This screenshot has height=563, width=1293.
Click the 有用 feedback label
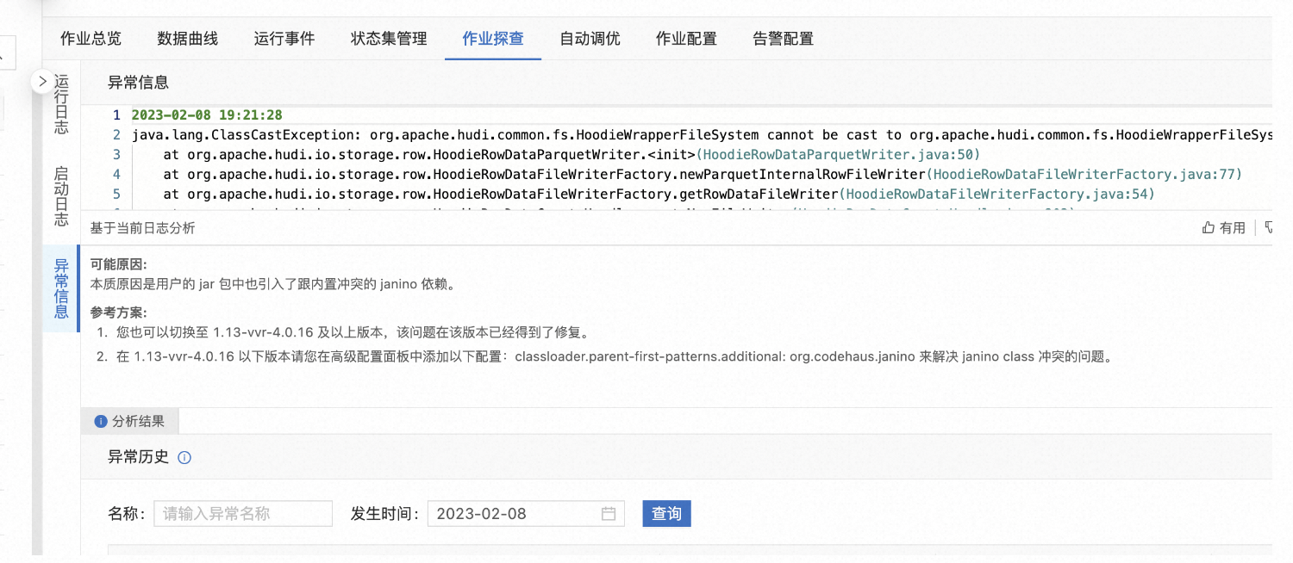1233,227
